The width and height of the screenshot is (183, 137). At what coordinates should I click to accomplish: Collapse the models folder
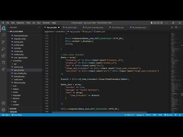point(16,105)
